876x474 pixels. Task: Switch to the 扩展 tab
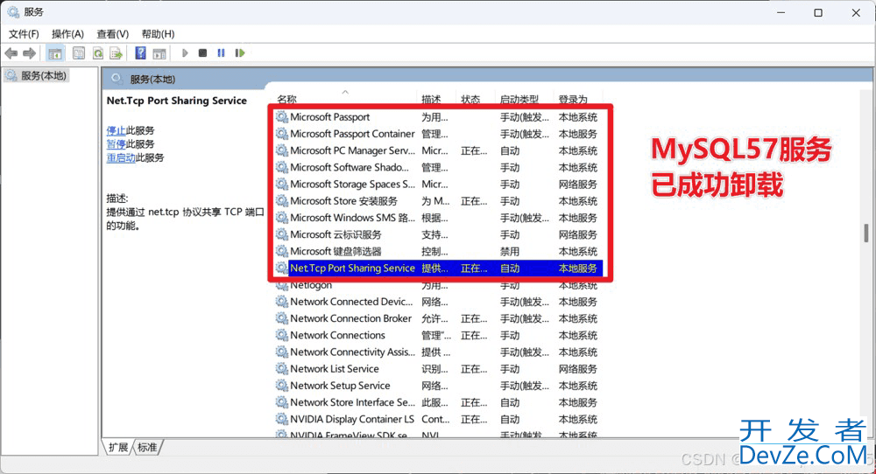(x=118, y=447)
